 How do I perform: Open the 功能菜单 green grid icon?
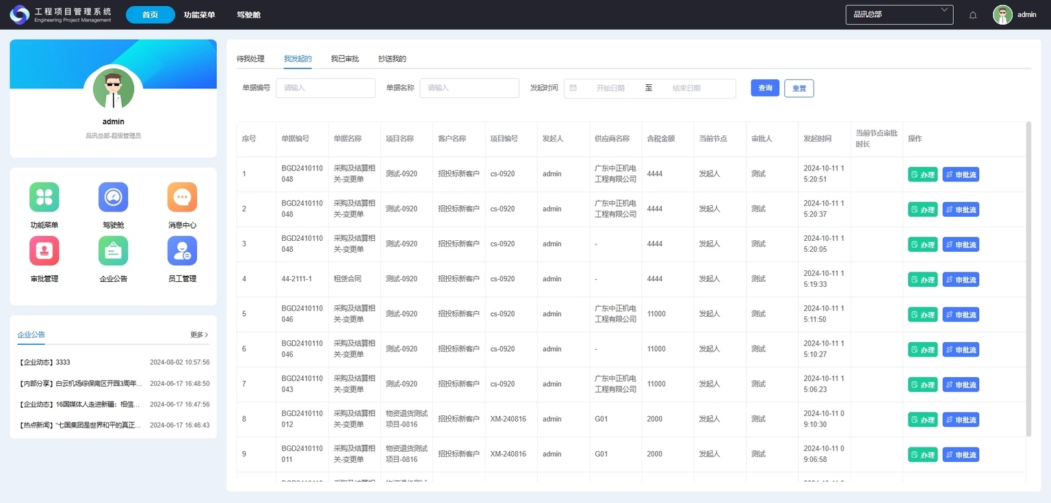coord(44,197)
